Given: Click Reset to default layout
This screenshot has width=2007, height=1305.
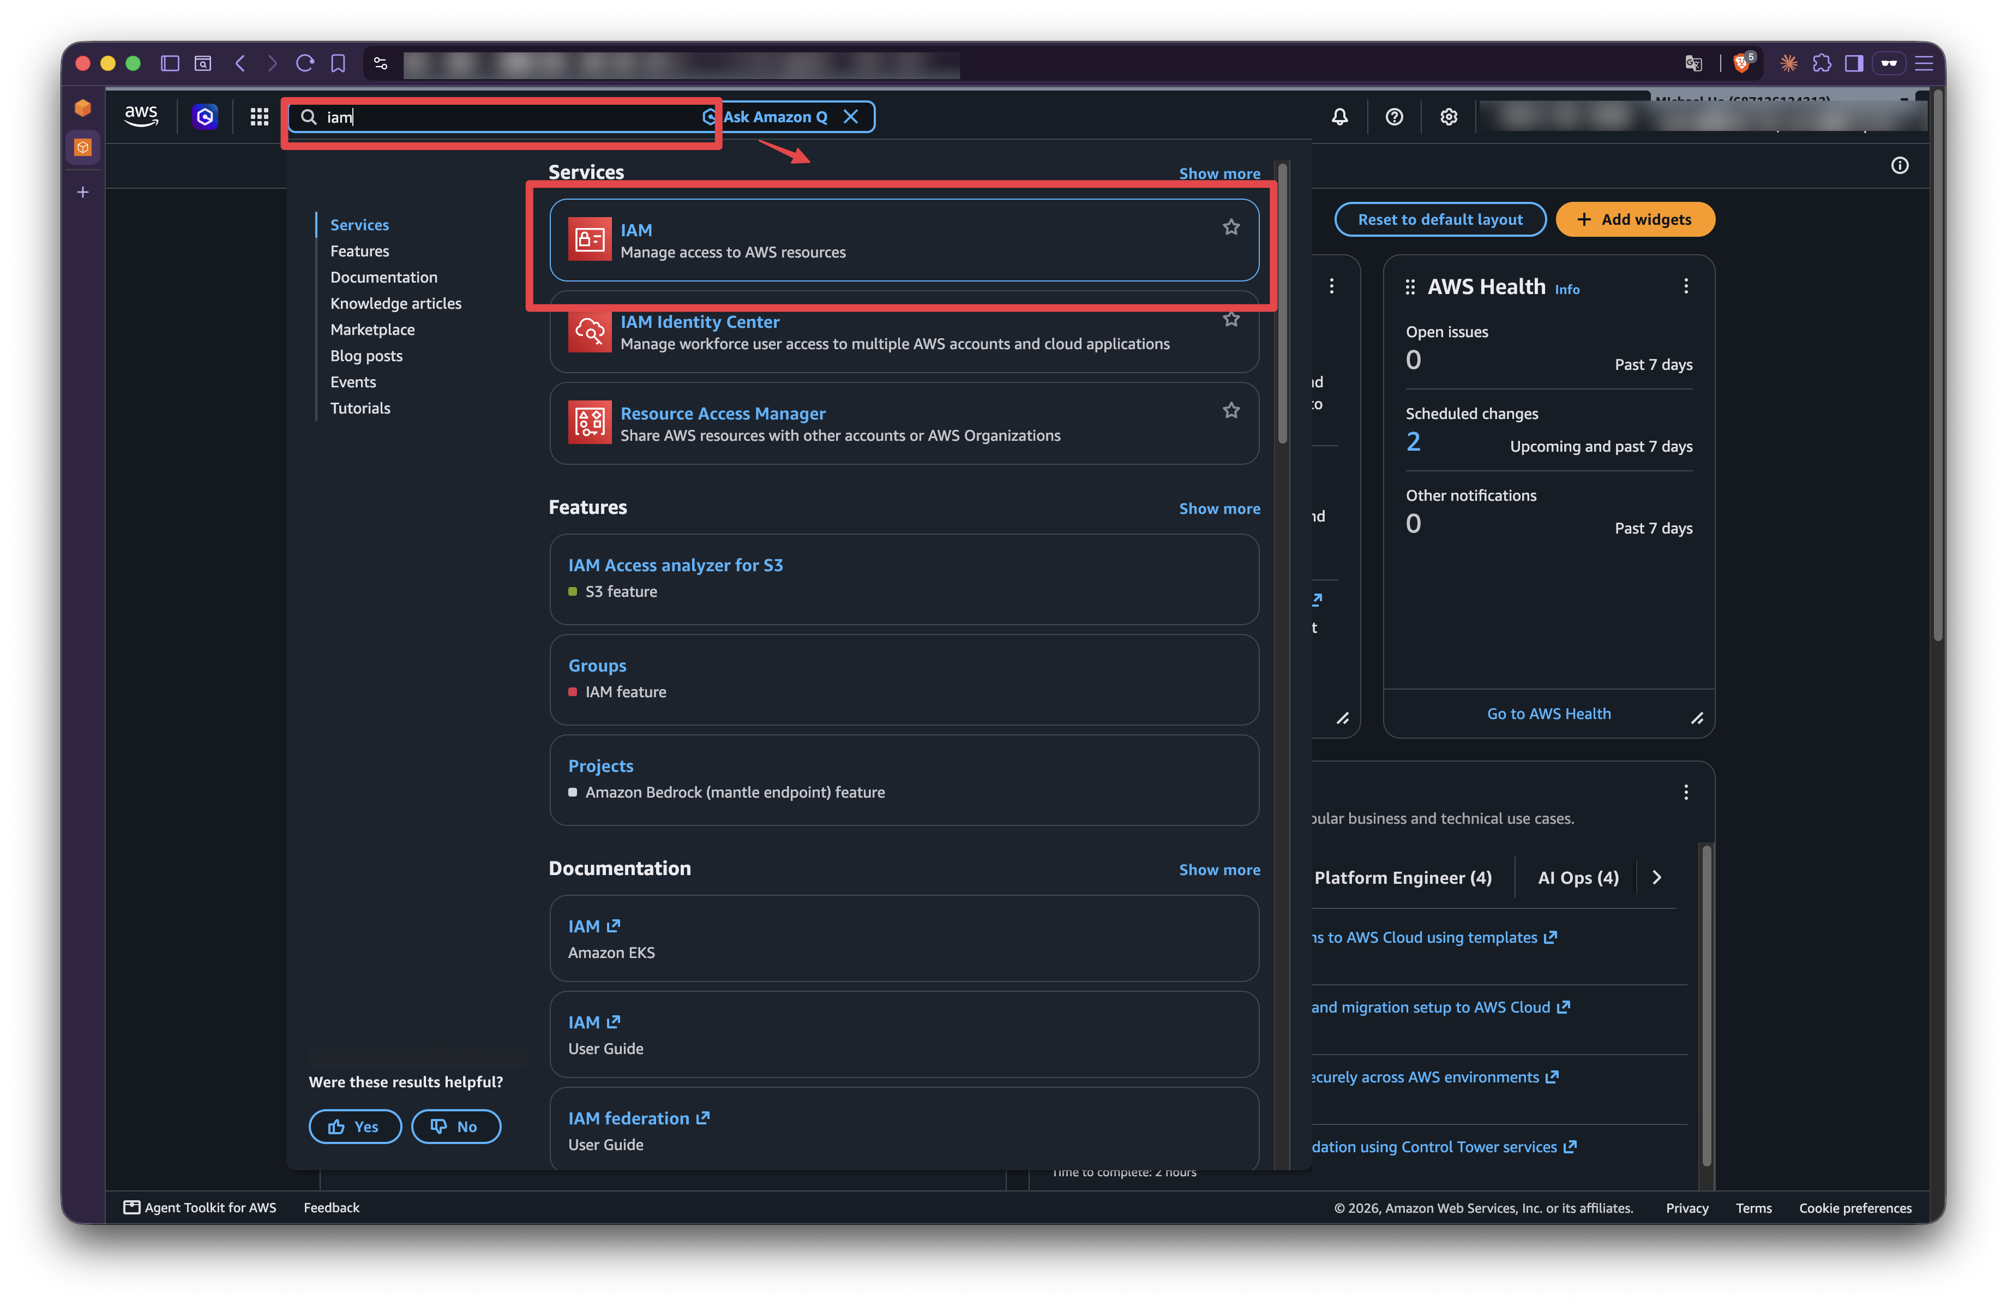Looking at the screenshot, I should click(1439, 219).
